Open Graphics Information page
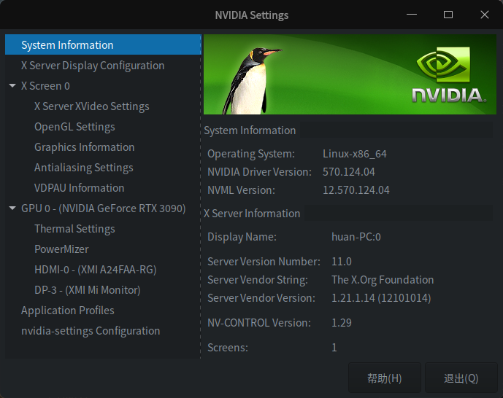The image size is (503, 398). coord(85,147)
